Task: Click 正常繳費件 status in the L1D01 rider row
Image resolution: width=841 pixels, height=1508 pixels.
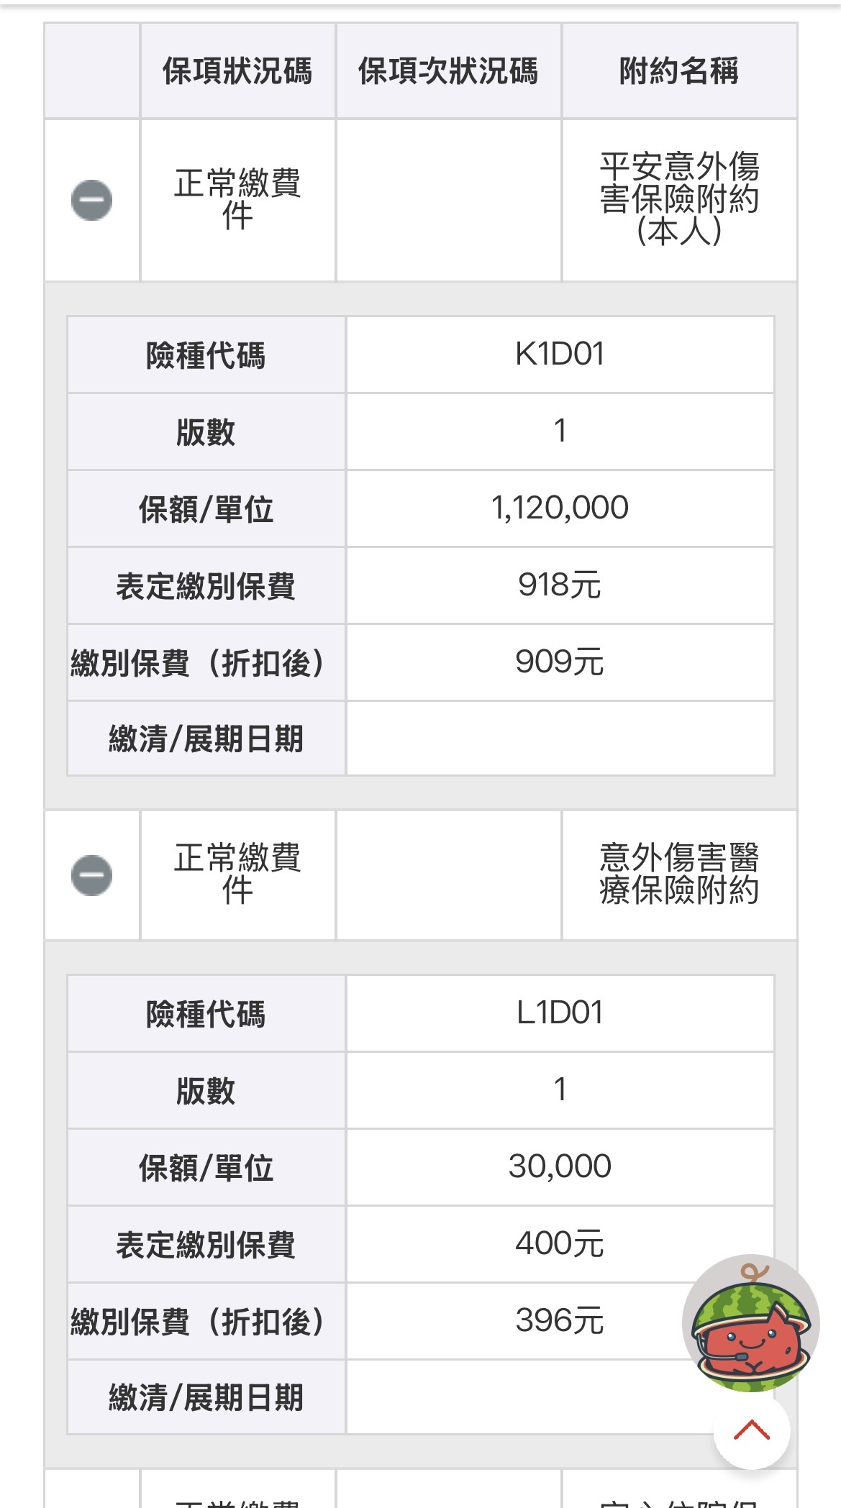Action: [x=237, y=874]
